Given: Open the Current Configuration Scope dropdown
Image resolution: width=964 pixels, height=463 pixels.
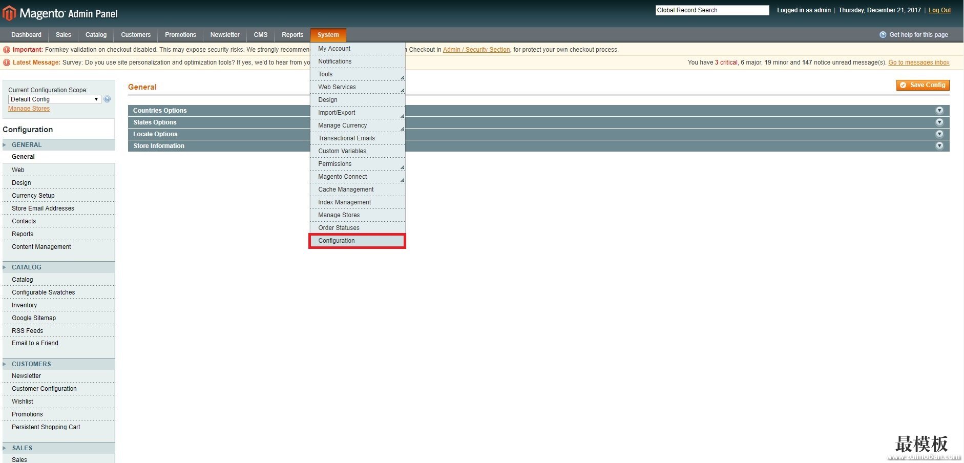Looking at the screenshot, I should [54, 99].
